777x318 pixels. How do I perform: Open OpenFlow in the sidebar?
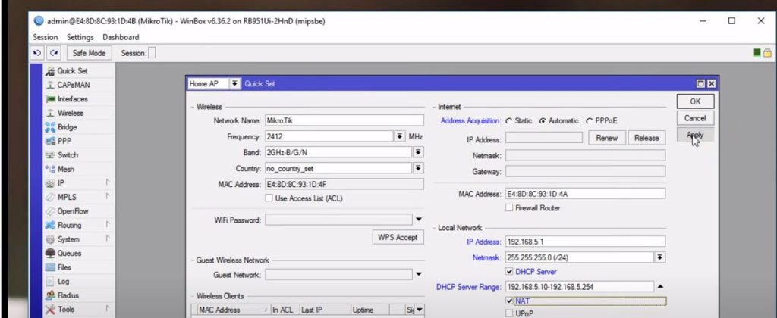tap(72, 211)
